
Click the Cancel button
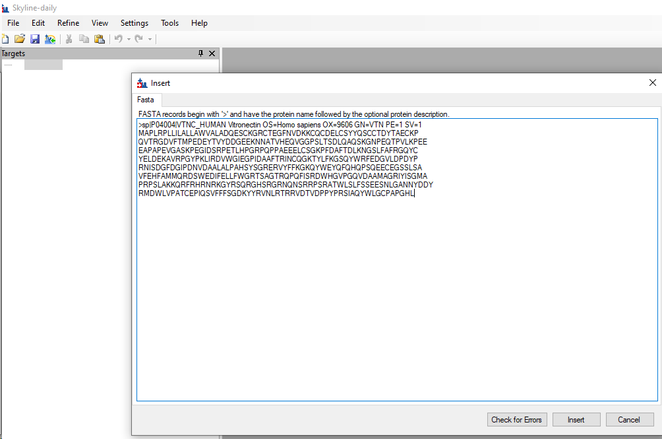[628, 420]
